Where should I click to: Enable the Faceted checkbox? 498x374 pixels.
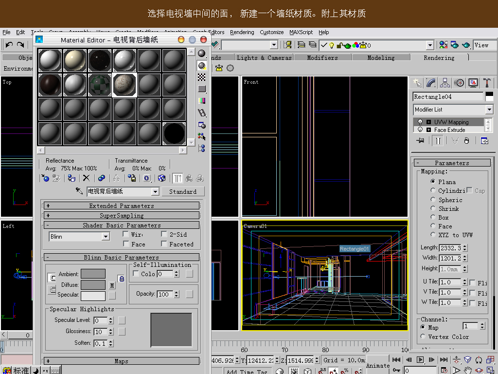point(164,244)
